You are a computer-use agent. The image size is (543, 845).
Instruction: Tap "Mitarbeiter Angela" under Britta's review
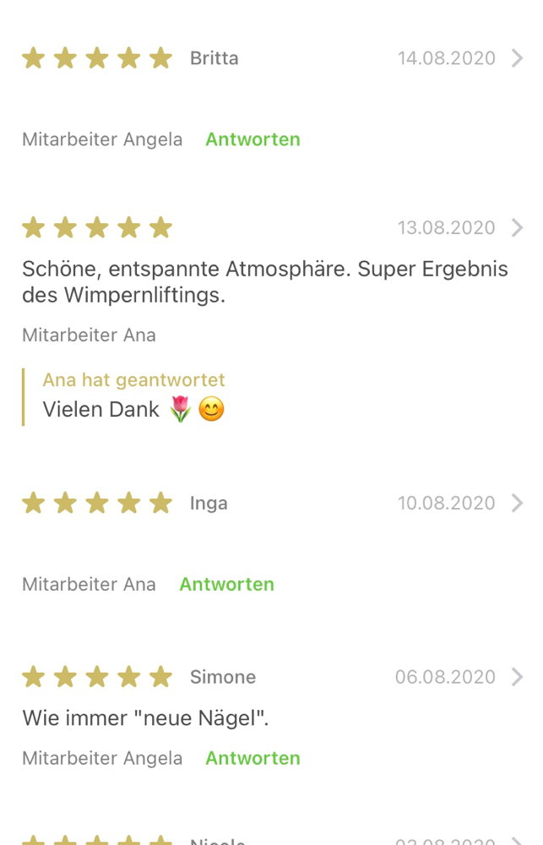[102, 139]
